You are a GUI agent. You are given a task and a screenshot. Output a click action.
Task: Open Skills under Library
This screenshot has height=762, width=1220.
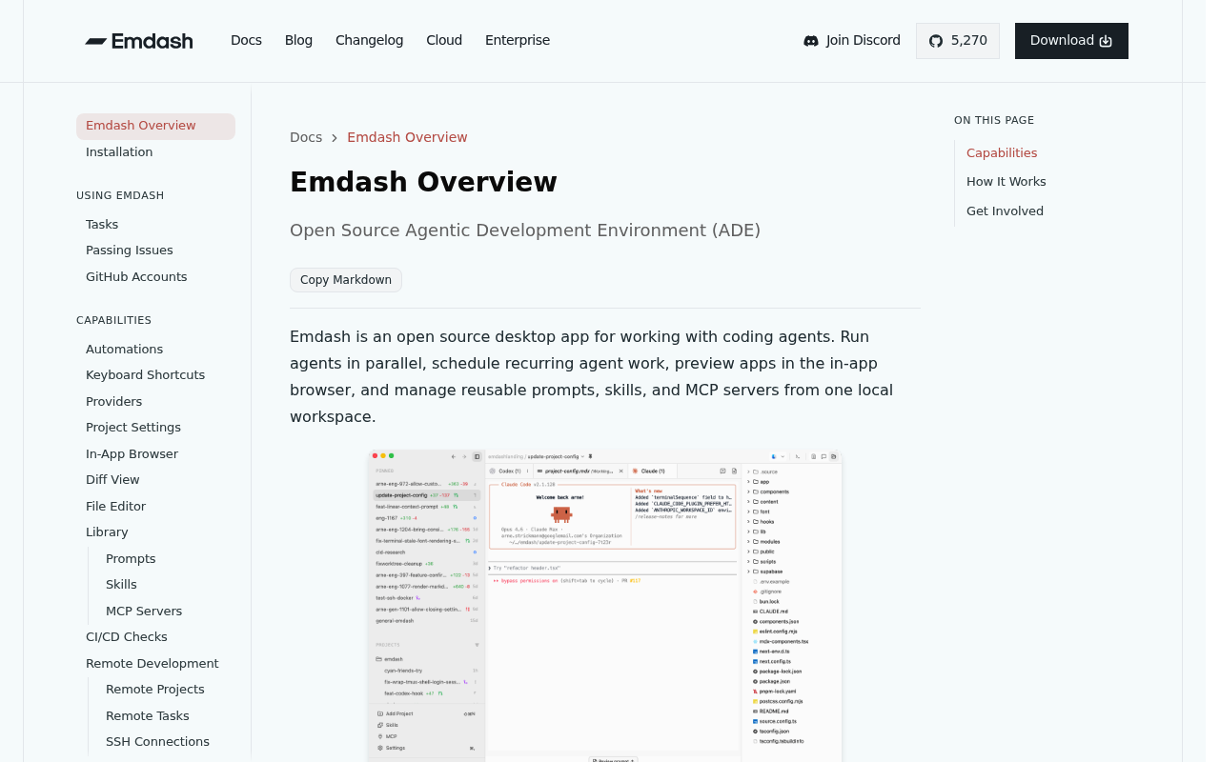(121, 585)
